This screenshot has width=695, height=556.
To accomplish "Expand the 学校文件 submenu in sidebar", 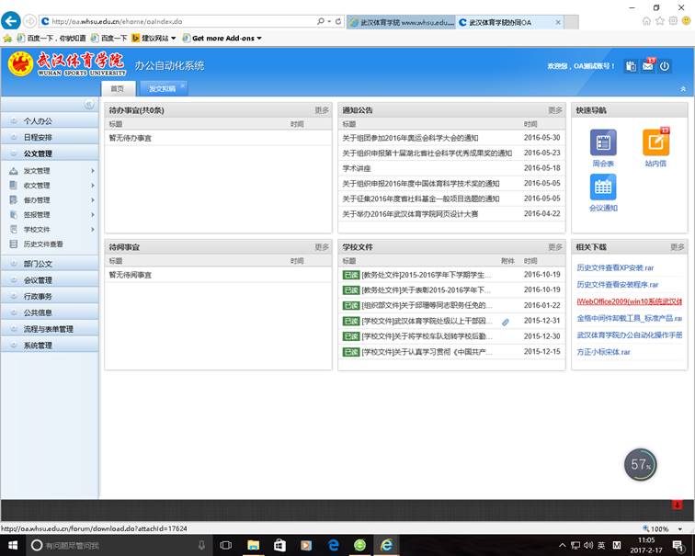I will coord(93,229).
